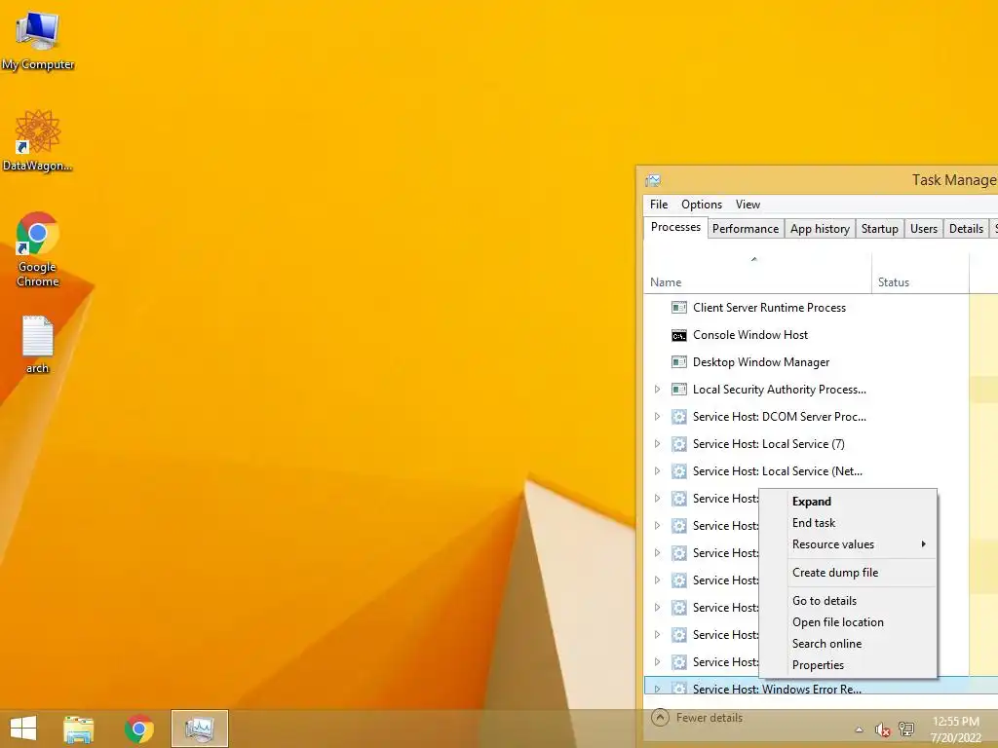Click the Desktop Window Manager icon
The image size is (998, 748).
coord(679,362)
